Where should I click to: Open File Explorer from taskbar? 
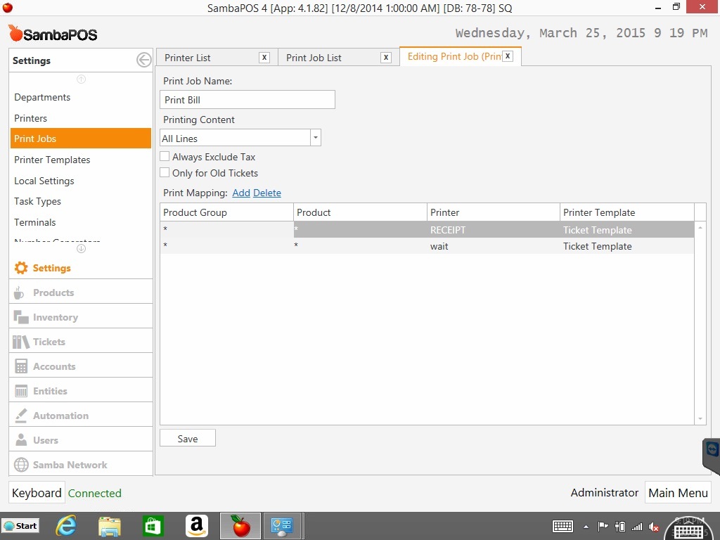109,526
